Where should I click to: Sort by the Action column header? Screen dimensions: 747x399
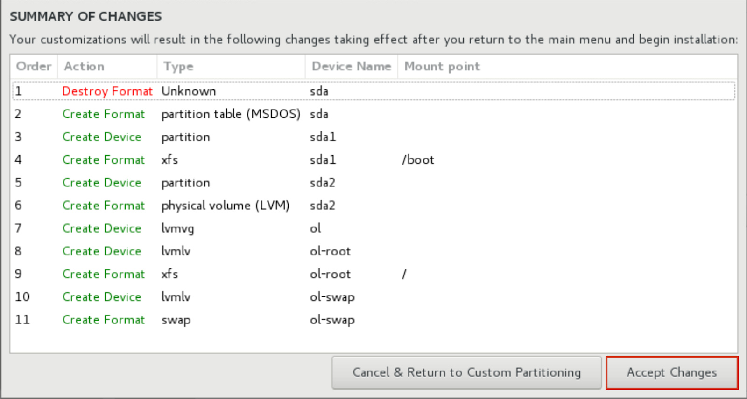[x=107, y=67]
